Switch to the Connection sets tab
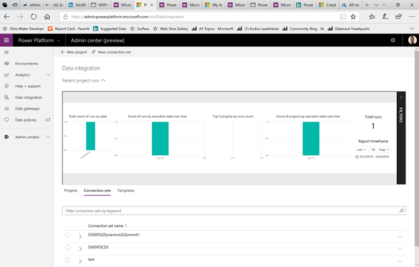The width and height of the screenshot is (419, 267). click(97, 191)
